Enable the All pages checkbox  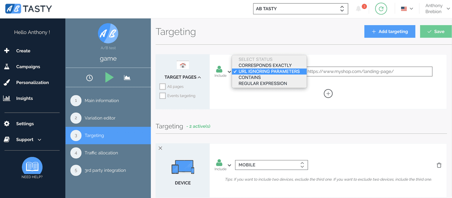point(163,87)
